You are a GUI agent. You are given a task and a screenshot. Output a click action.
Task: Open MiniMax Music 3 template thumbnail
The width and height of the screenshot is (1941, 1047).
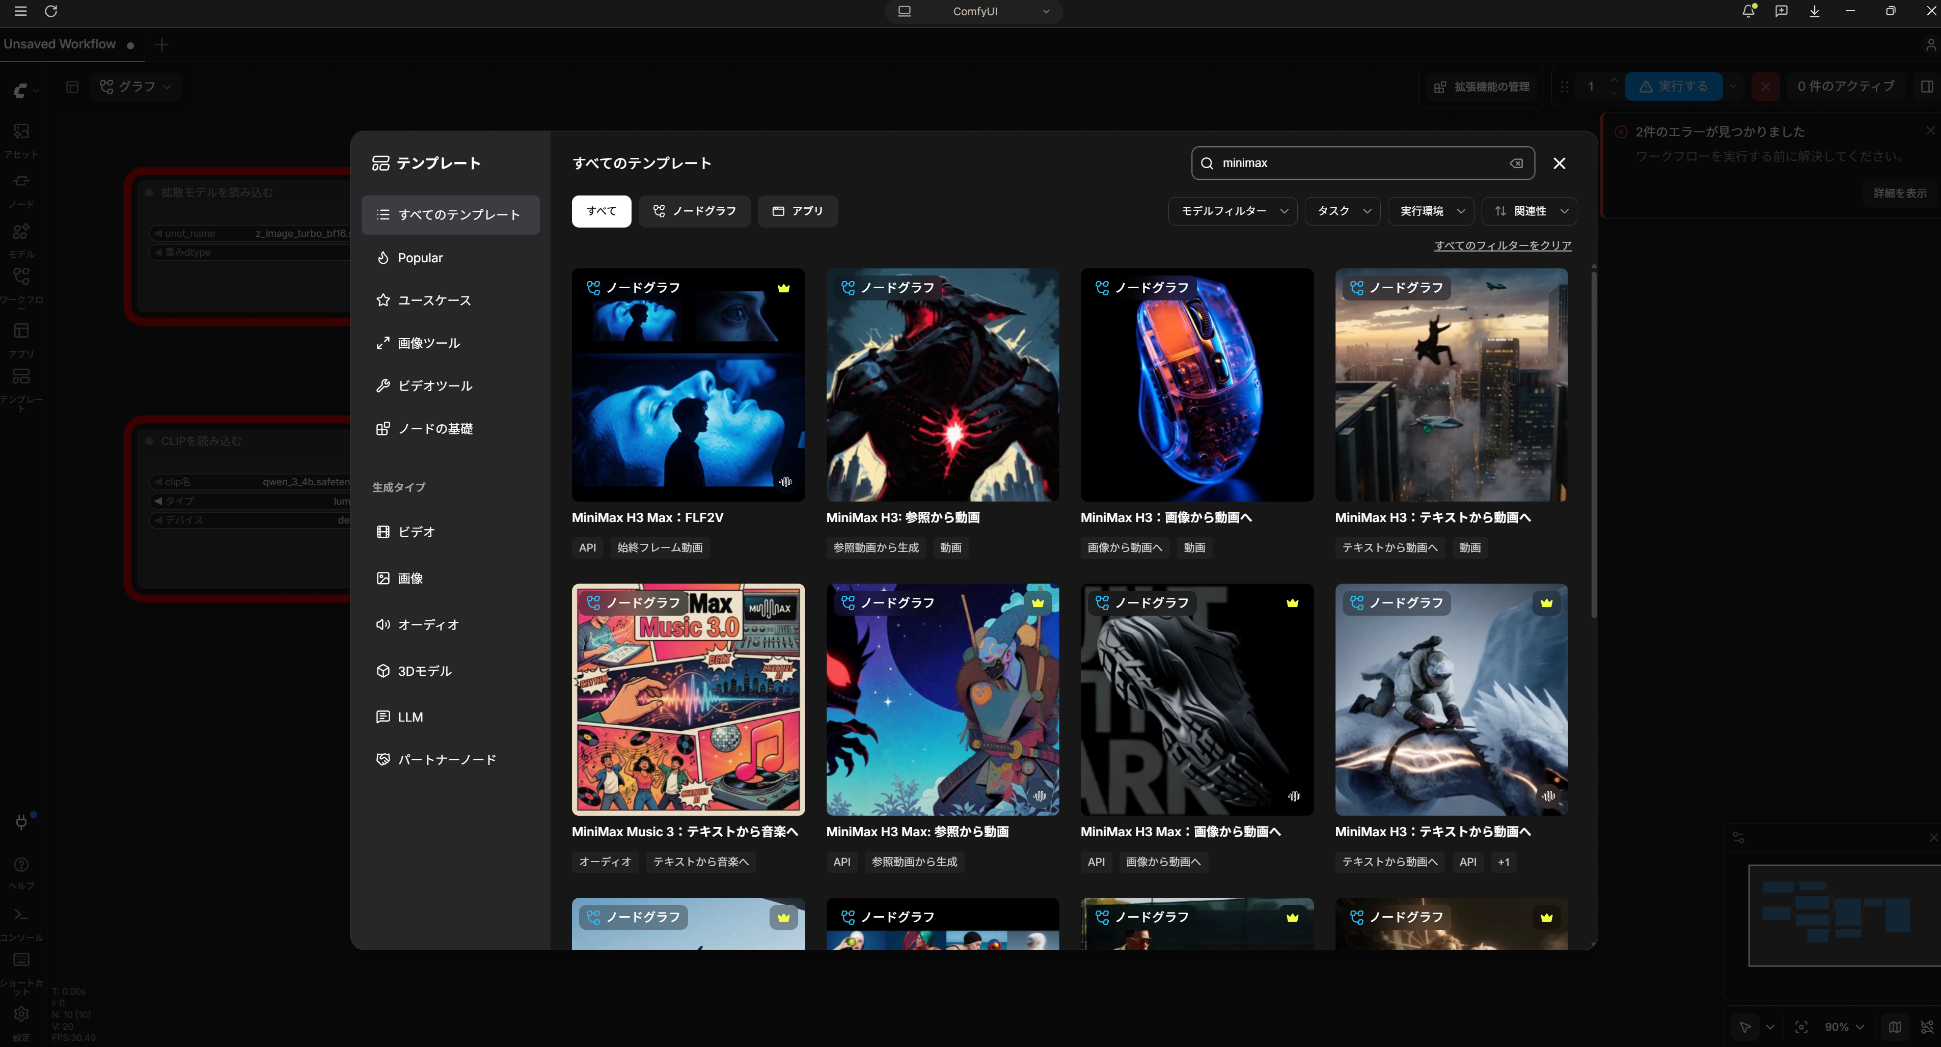pyautogui.click(x=688, y=700)
